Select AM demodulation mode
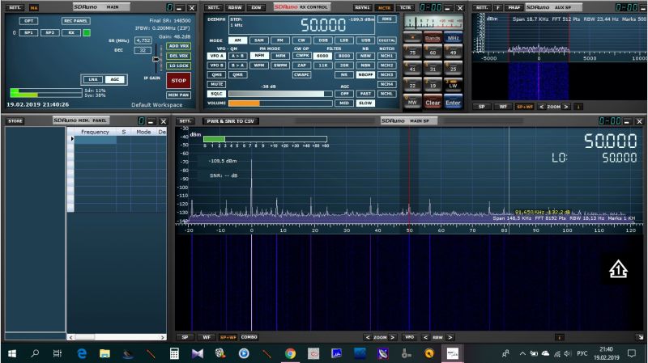 (237, 40)
